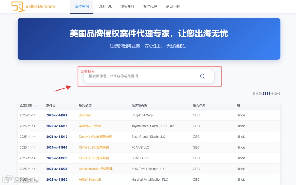Screen dimensions: 296x185
Task: Click CHRYSLER brand in 2025-cv-13993 row
Action: pos(94,148)
